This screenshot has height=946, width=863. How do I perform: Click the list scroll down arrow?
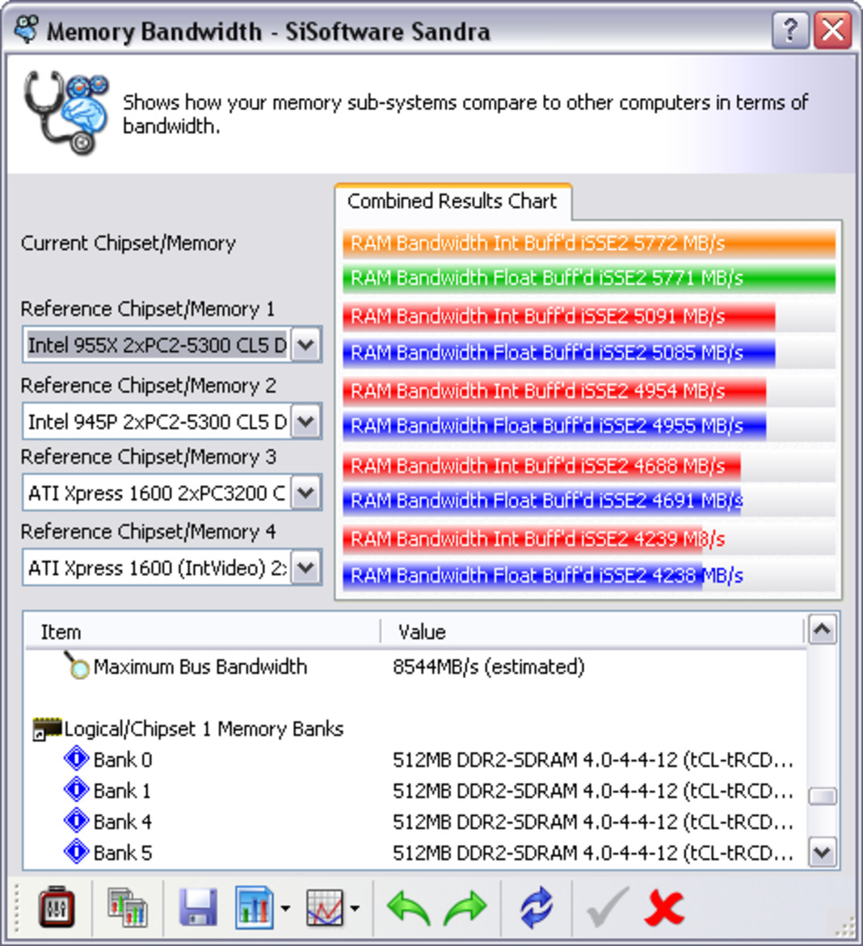[x=823, y=852]
